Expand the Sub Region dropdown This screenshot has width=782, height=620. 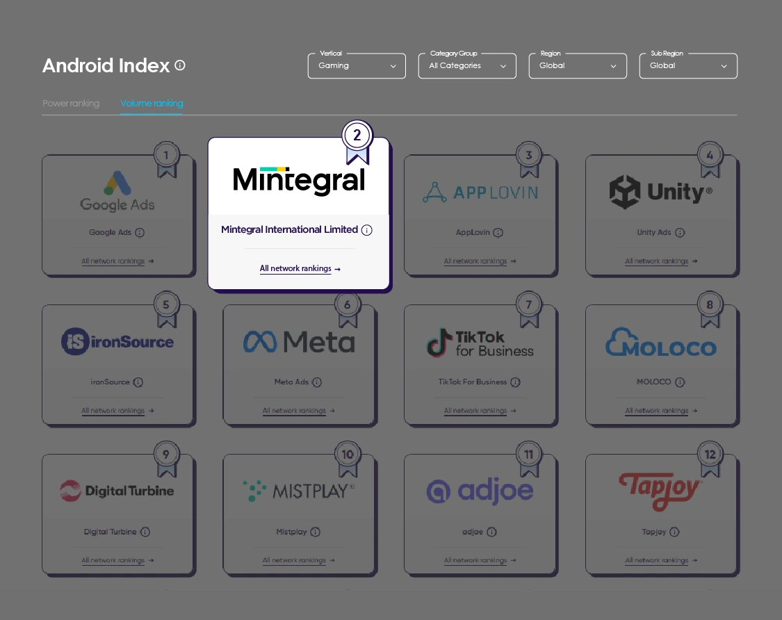pos(688,66)
